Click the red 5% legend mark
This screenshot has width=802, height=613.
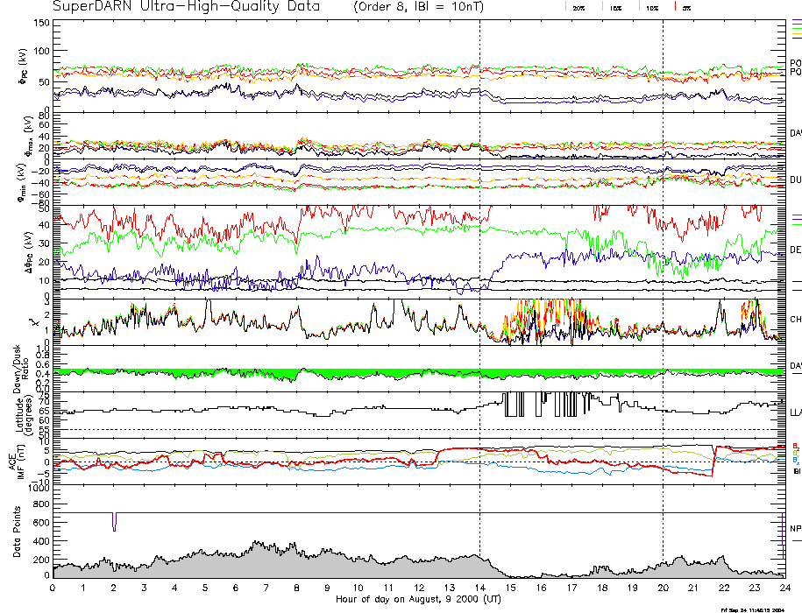(676, 6)
